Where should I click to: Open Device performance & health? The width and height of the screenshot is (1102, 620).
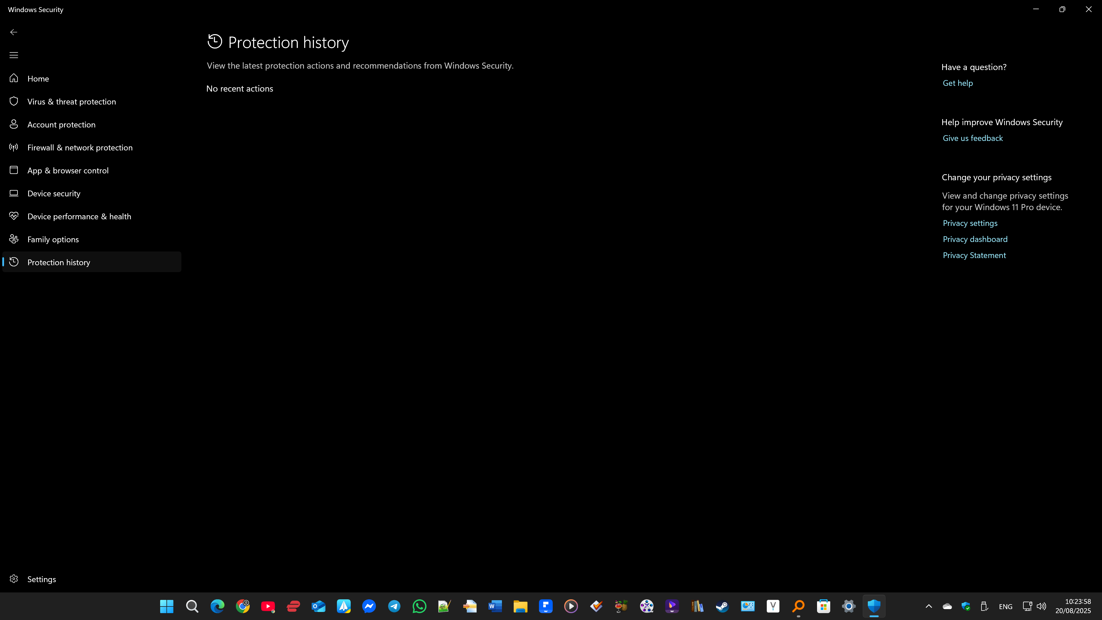79,216
